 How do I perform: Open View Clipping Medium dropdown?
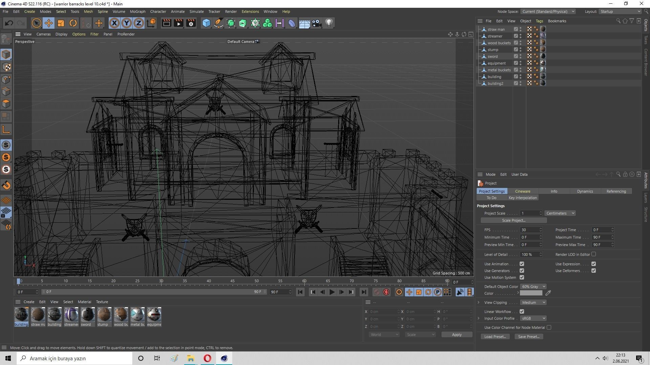pos(533,302)
